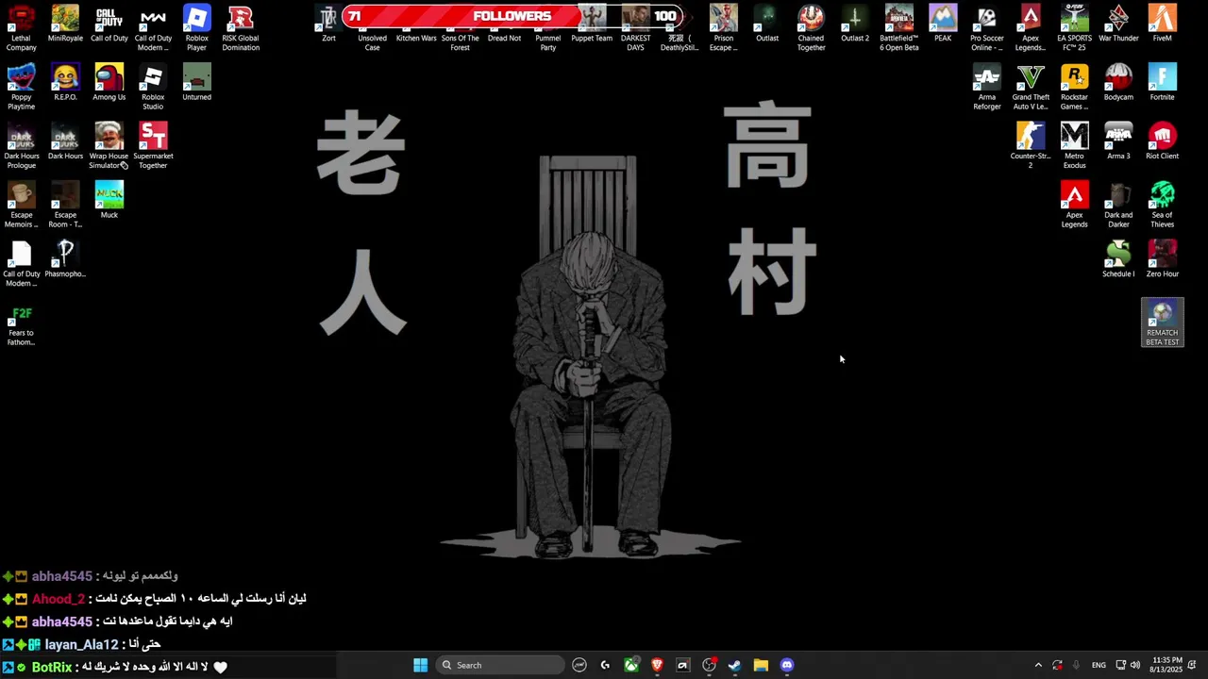Open the DARKEST DAYS shortcut
The width and height of the screenshot is (1208, 679).
coord(635,28)
